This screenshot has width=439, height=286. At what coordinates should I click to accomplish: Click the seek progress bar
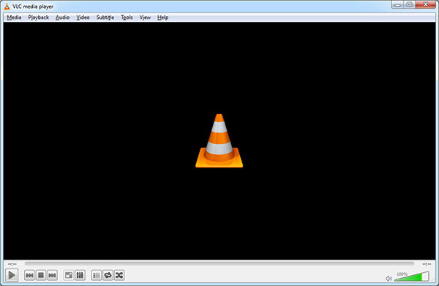219,263
